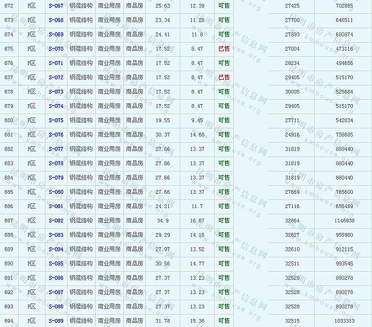Select the row number 694 cell
The image size is (372, 327).
tap(9, 321)
